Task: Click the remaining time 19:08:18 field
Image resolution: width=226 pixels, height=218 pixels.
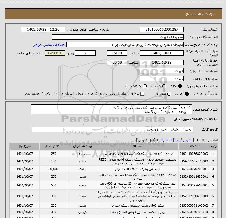Action: 55,53
